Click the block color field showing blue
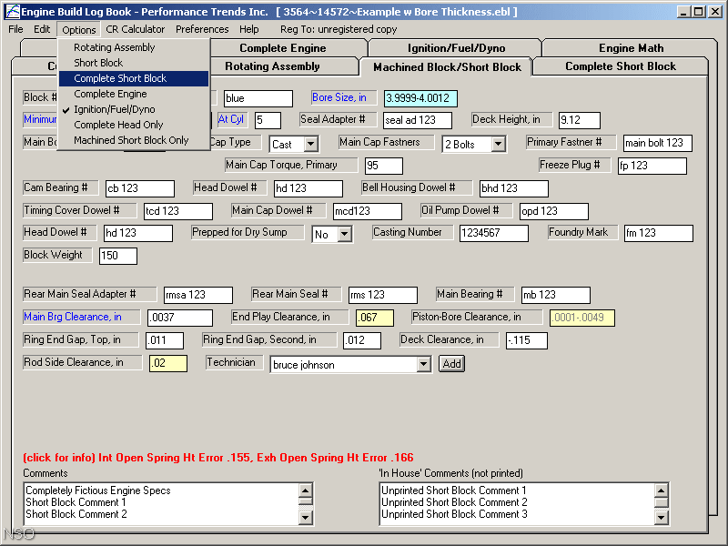Viewport: 728px width, 546px height. (x=258, y=98)
